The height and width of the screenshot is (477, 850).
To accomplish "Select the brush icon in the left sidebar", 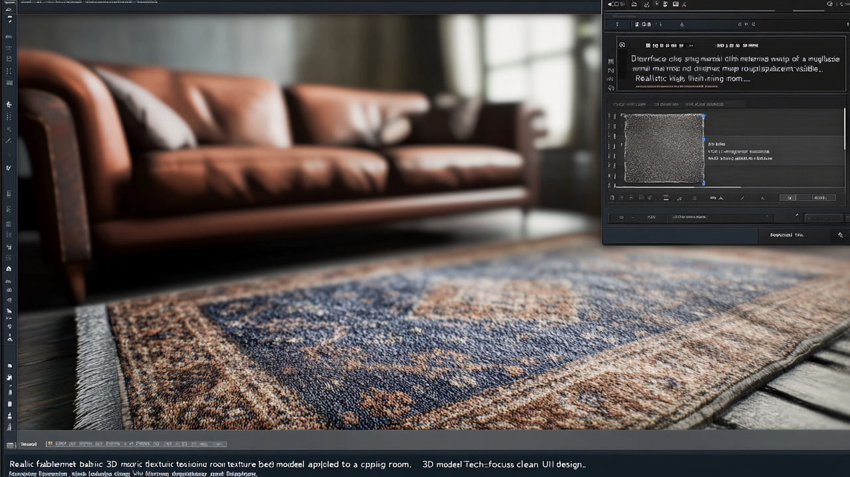I will [x=9, y=168].
